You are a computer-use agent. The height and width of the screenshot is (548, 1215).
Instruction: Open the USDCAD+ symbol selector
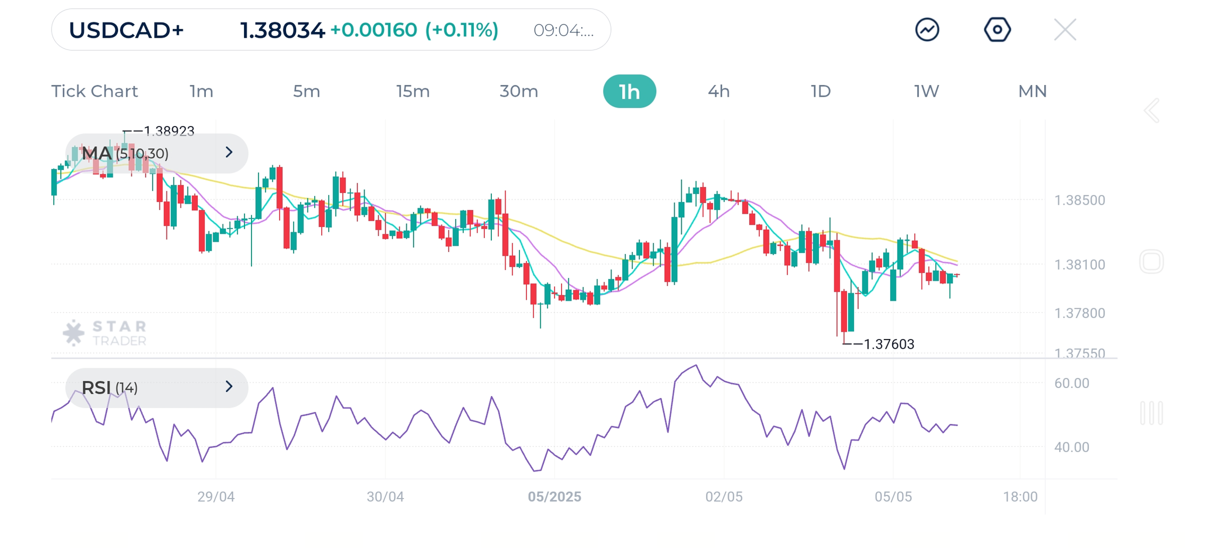(x=127, y=30)
